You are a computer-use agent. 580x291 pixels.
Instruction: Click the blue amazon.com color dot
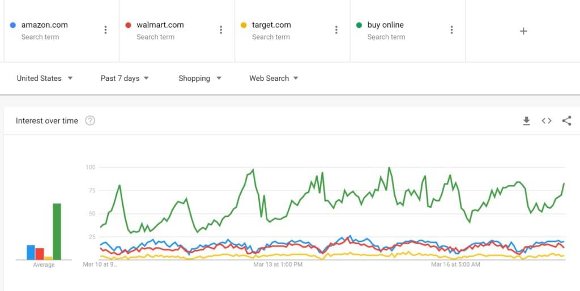[x=13, y=25]
